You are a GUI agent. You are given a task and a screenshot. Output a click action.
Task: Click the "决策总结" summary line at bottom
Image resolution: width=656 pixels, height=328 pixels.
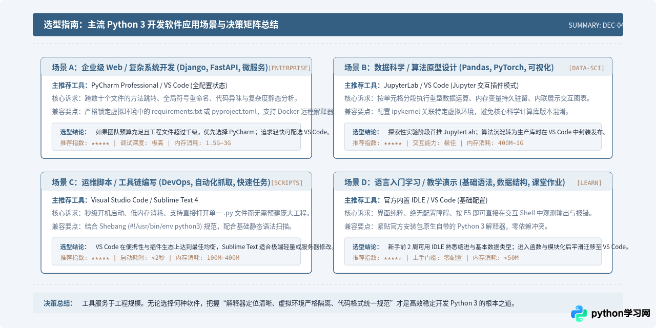tap(279, 303)
